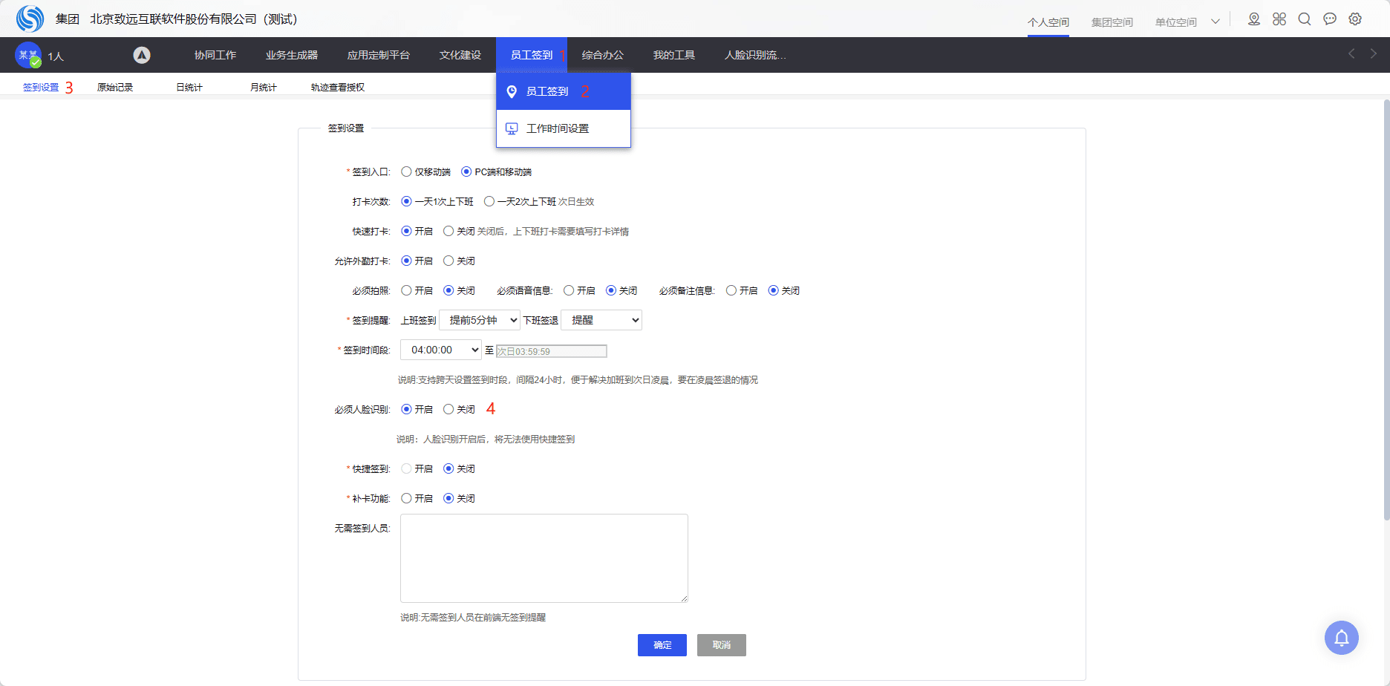Select PC端和移动端 sign-in entry option
The width and height of the screenshot is (1390, 686).
coord(466,171)
